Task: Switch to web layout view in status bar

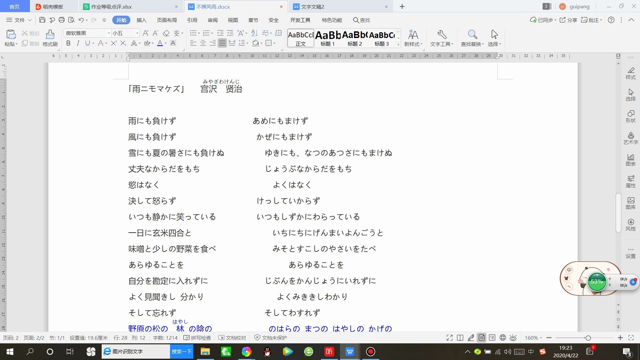Action: [x=503, y=338]
